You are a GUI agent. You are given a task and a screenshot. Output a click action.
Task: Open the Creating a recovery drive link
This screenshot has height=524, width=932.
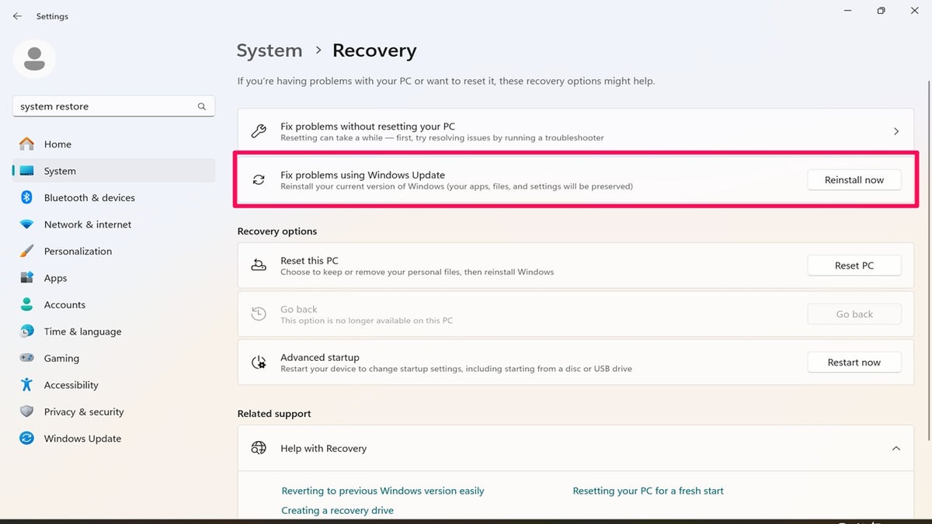coord(337,511)
